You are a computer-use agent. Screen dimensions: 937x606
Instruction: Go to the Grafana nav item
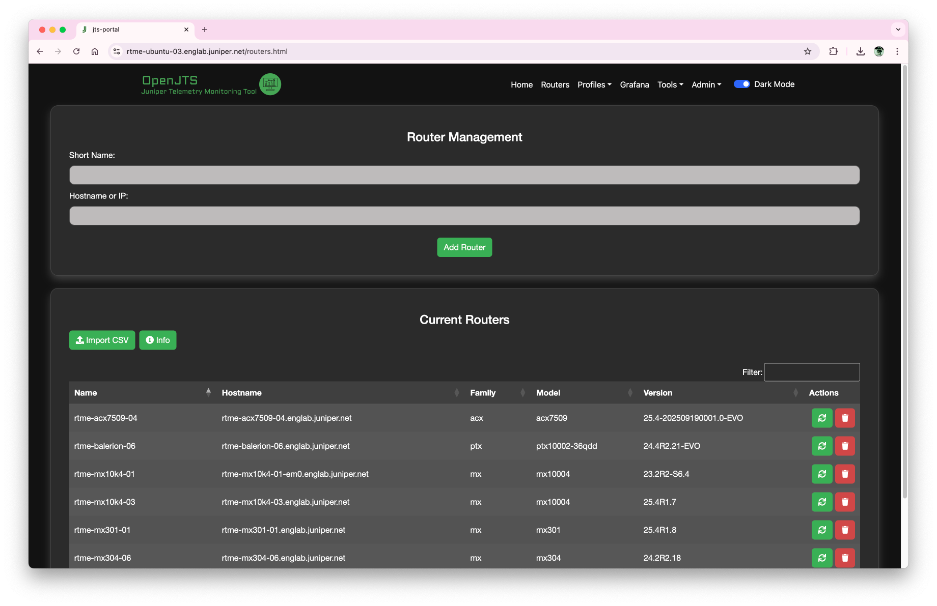point(634,85)
